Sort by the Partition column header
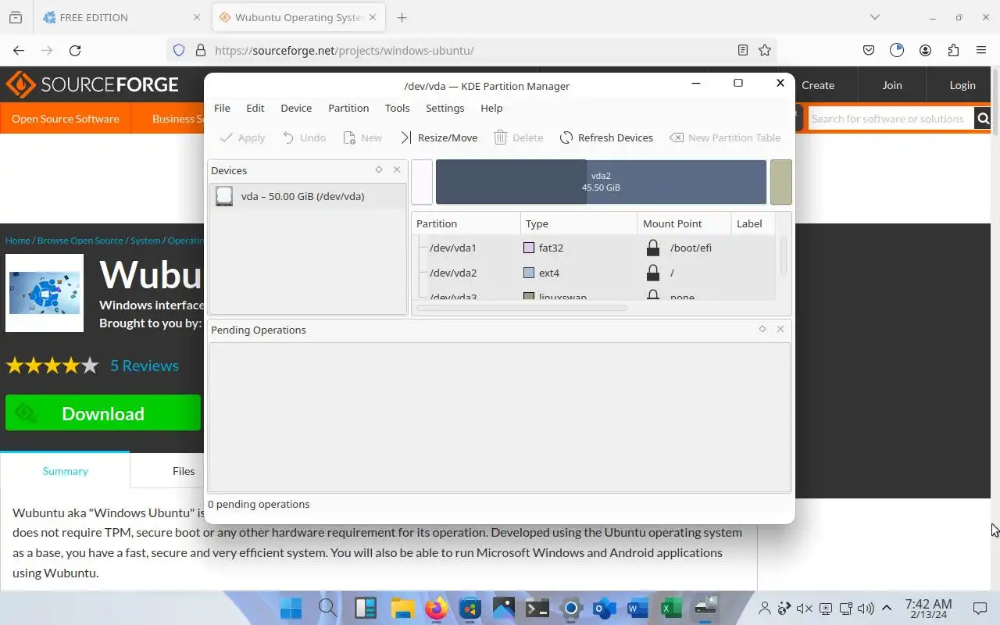 (x=466, y=223)
